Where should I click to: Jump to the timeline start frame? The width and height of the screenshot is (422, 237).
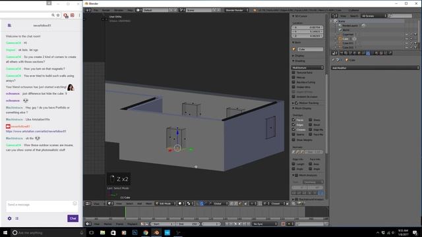[227, 224]
